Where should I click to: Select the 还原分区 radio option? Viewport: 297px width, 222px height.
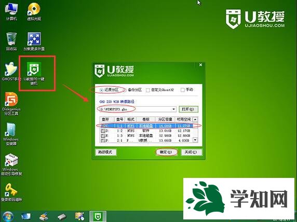coord(109,90)
